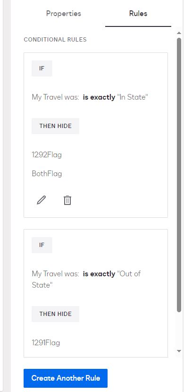Screen dimensions: 184x392
Task: Click the "My Travel was:" field name in second rule
Action: [55, 274]
